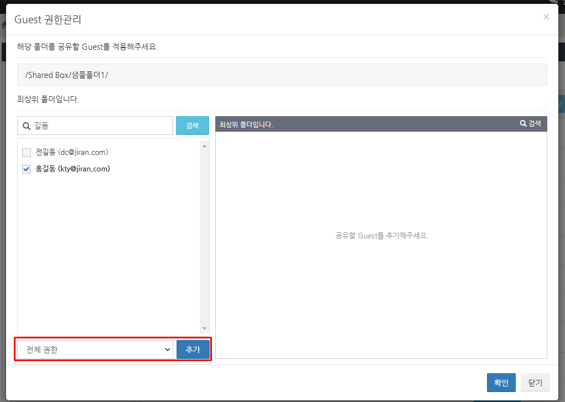Click the guest list scroll up arrow

(x=204, y=146)
